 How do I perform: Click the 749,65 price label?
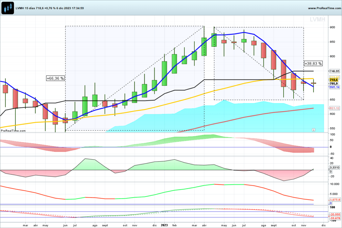coord(334,71)
